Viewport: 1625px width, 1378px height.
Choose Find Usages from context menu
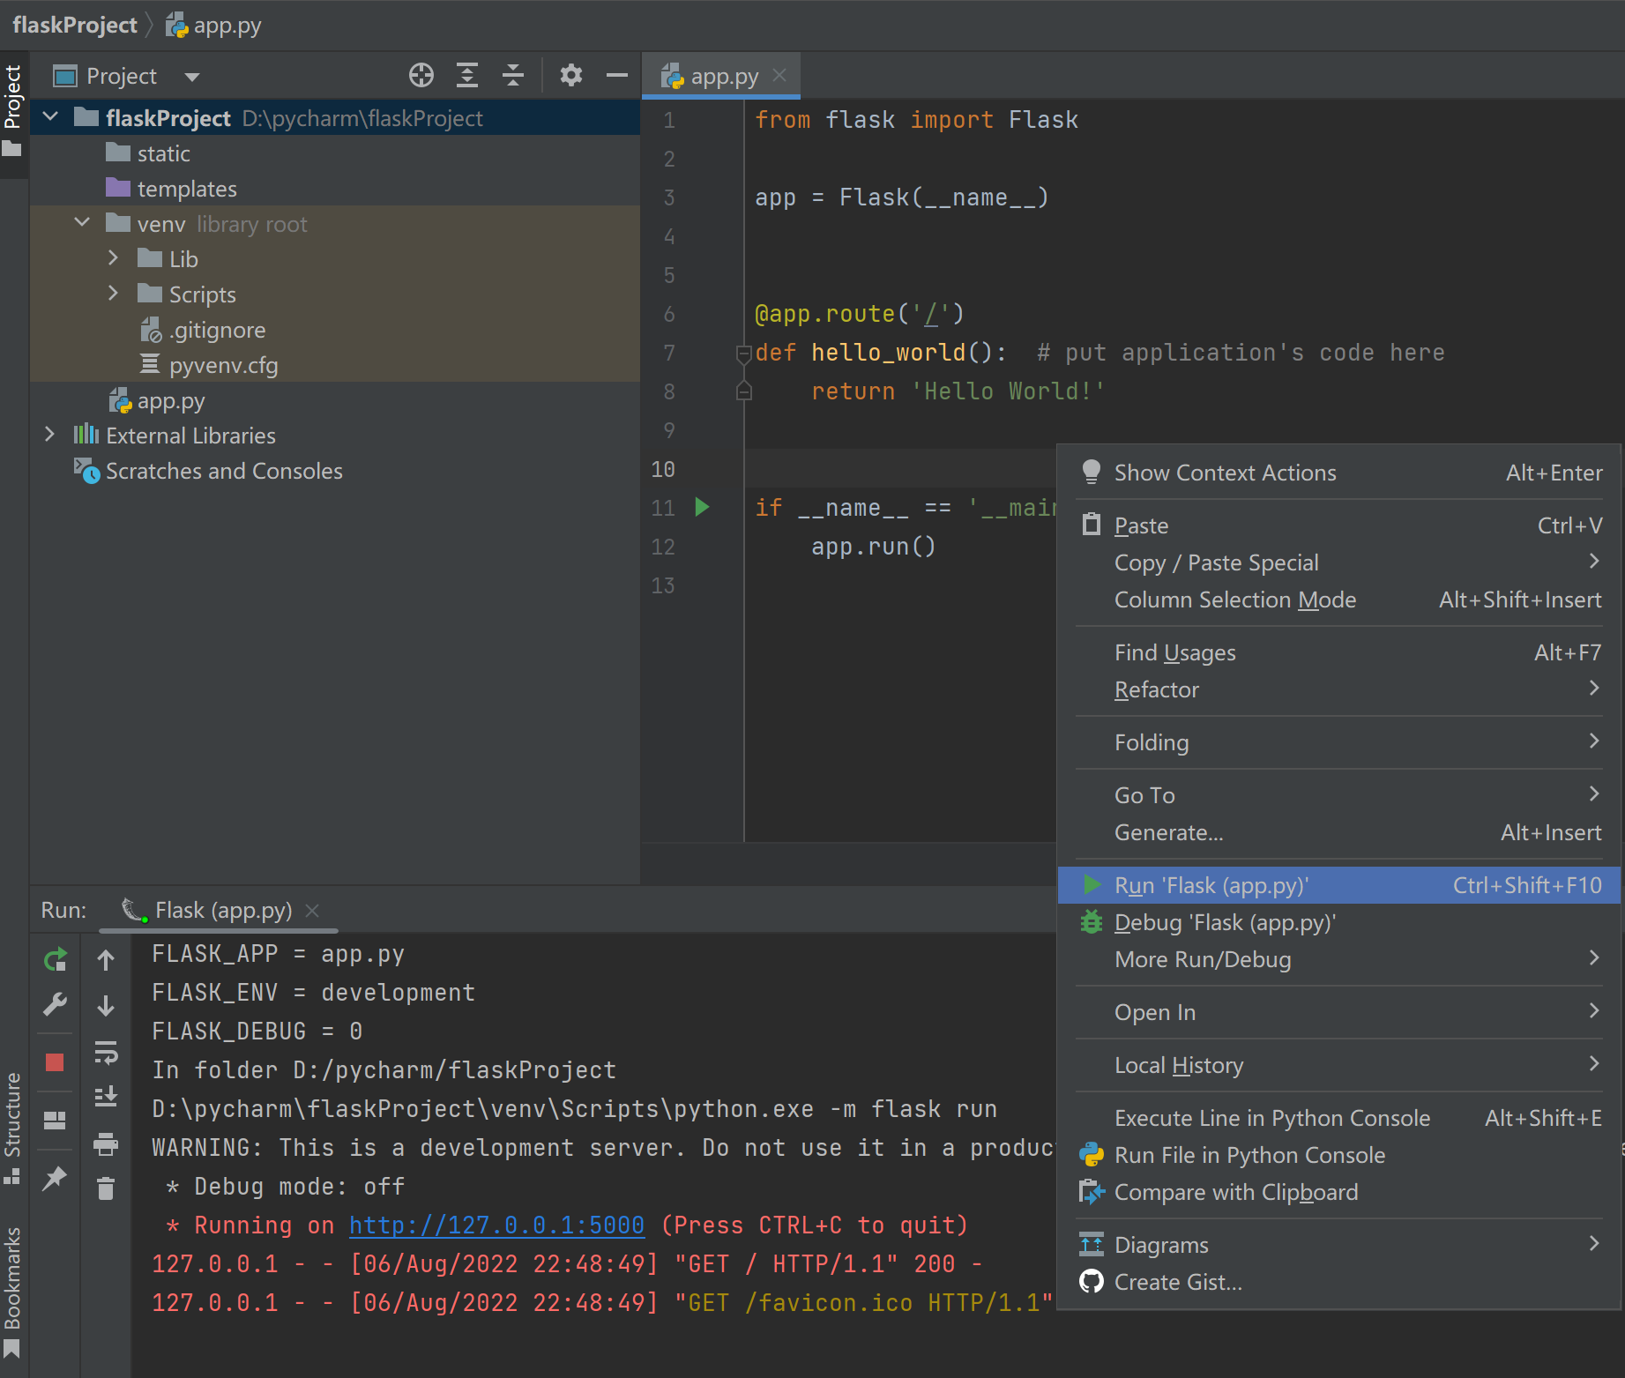(1339, 652)
